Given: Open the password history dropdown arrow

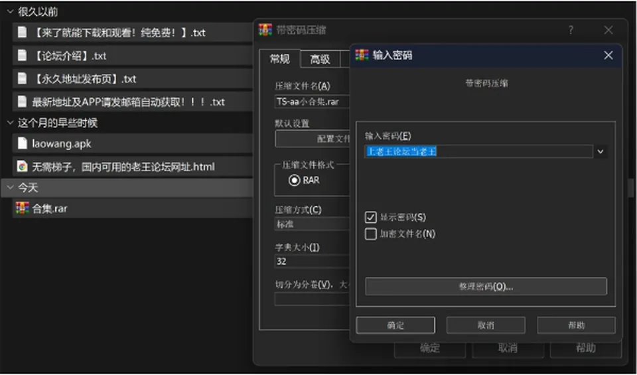Looking at the screenshot, I should click(x=601, y=152).
